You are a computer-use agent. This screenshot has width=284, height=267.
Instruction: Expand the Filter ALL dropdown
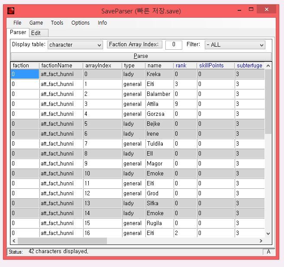tap(235, 45)
